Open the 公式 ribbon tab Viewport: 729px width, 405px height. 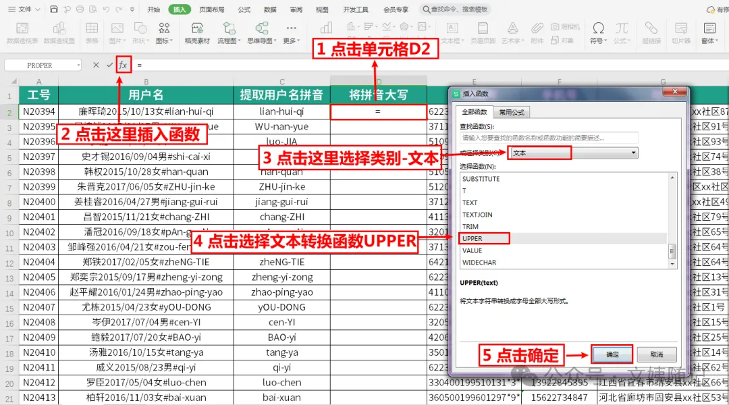click(244, 9)
